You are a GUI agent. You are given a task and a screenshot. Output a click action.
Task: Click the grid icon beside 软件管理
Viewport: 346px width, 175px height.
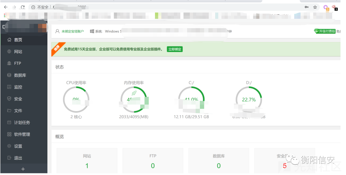coord(9,134)
